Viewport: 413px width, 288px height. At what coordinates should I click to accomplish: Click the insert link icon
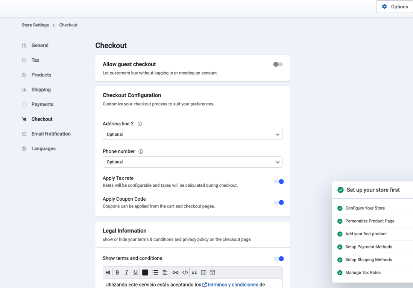[x=175, y=273]
